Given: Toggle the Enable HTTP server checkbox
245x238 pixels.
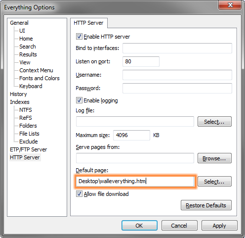Looking at the screenshot, I should click(79, 37).
